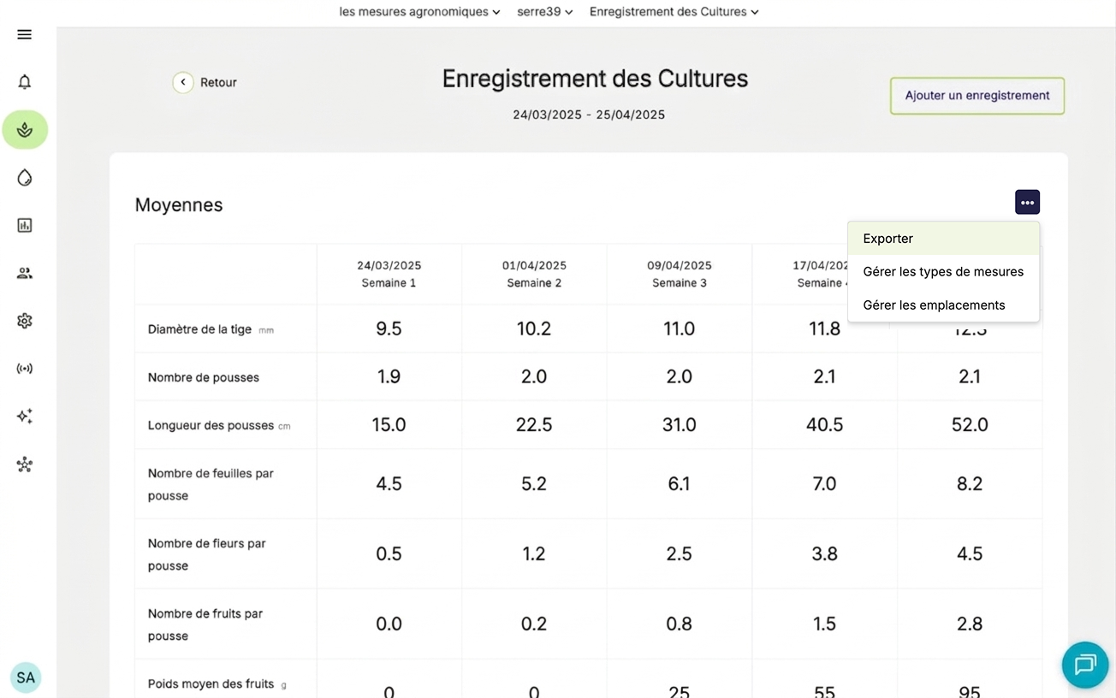The width and height of the screenshot is (1116, 698).
Task: Click the SA user avatar
Action: pos(26,677)
